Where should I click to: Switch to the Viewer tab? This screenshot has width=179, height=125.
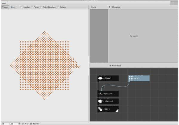point(5,7)
